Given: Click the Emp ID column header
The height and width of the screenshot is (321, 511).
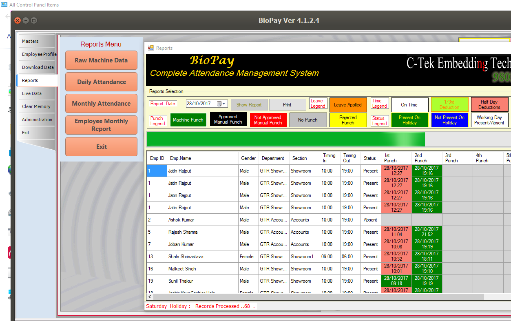Looking at the screenshot, I should tap(157, 158).
